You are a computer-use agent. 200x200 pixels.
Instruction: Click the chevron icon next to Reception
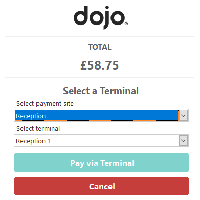(x=183, y=116)
